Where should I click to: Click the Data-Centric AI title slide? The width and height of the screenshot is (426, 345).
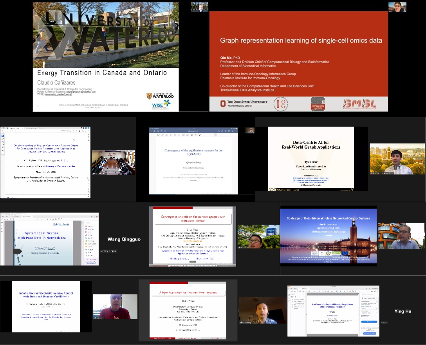point(311,158)
